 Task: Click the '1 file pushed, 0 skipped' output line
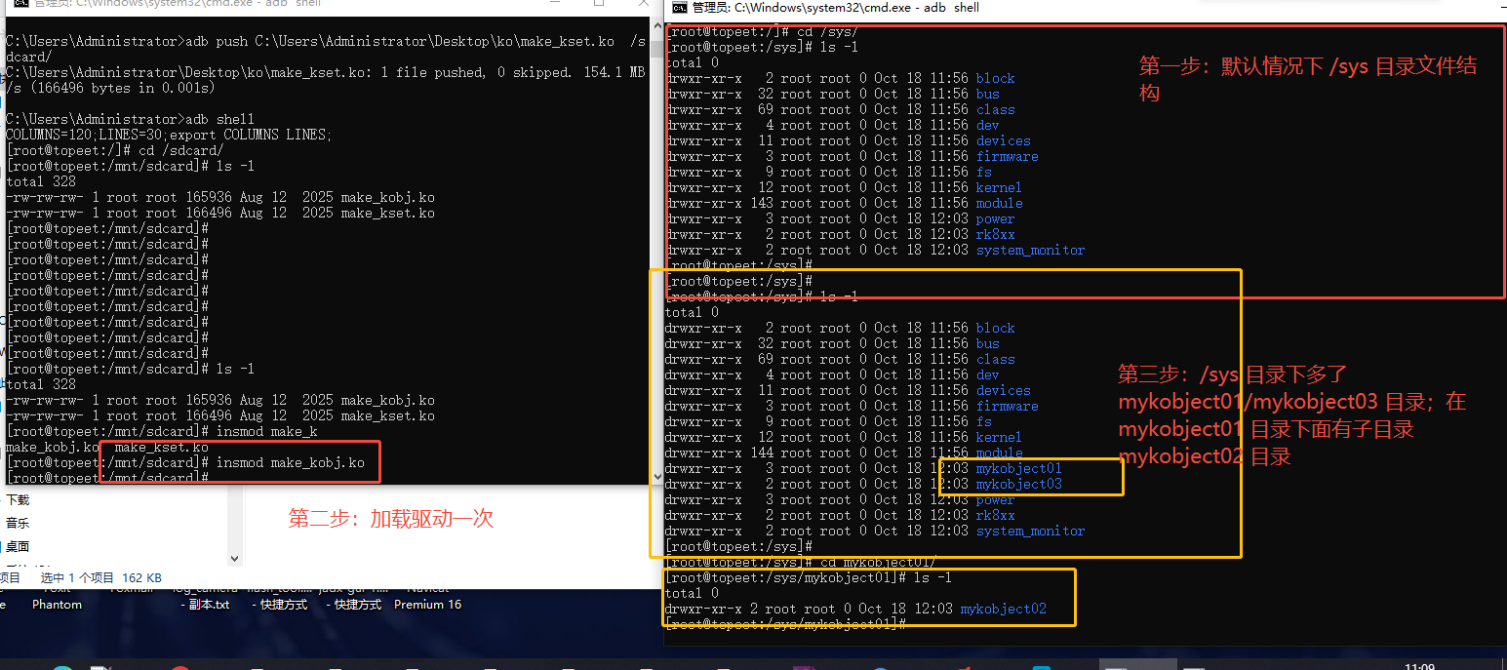(x=326, y=72)
